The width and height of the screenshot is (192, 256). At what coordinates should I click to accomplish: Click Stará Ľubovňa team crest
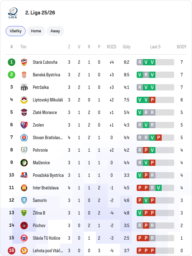pos(24,62)
